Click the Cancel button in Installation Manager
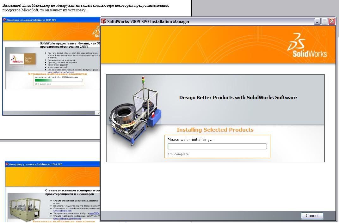The height and width of the screenshot is (223, 339). (312, 215)
